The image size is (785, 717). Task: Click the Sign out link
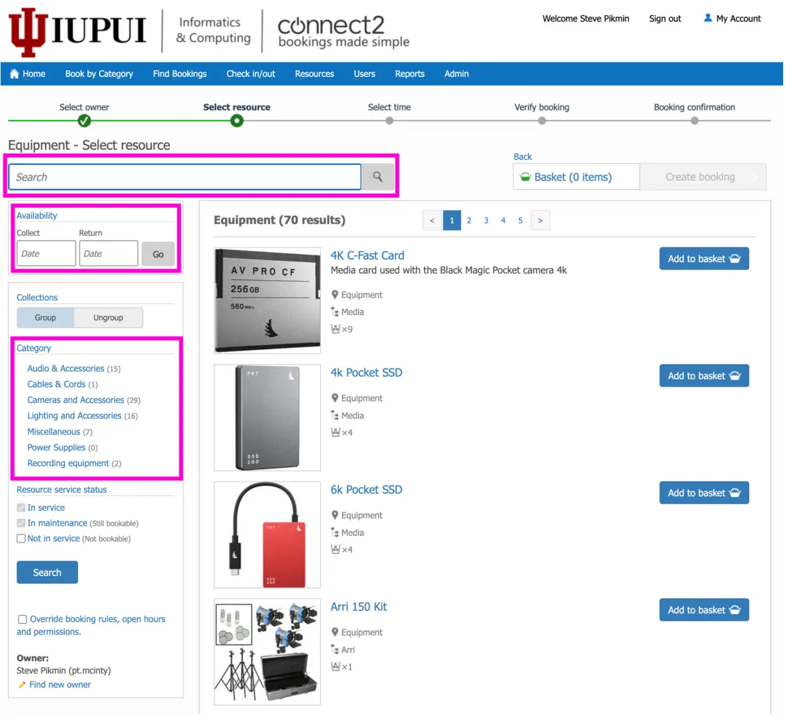point(665,19)
